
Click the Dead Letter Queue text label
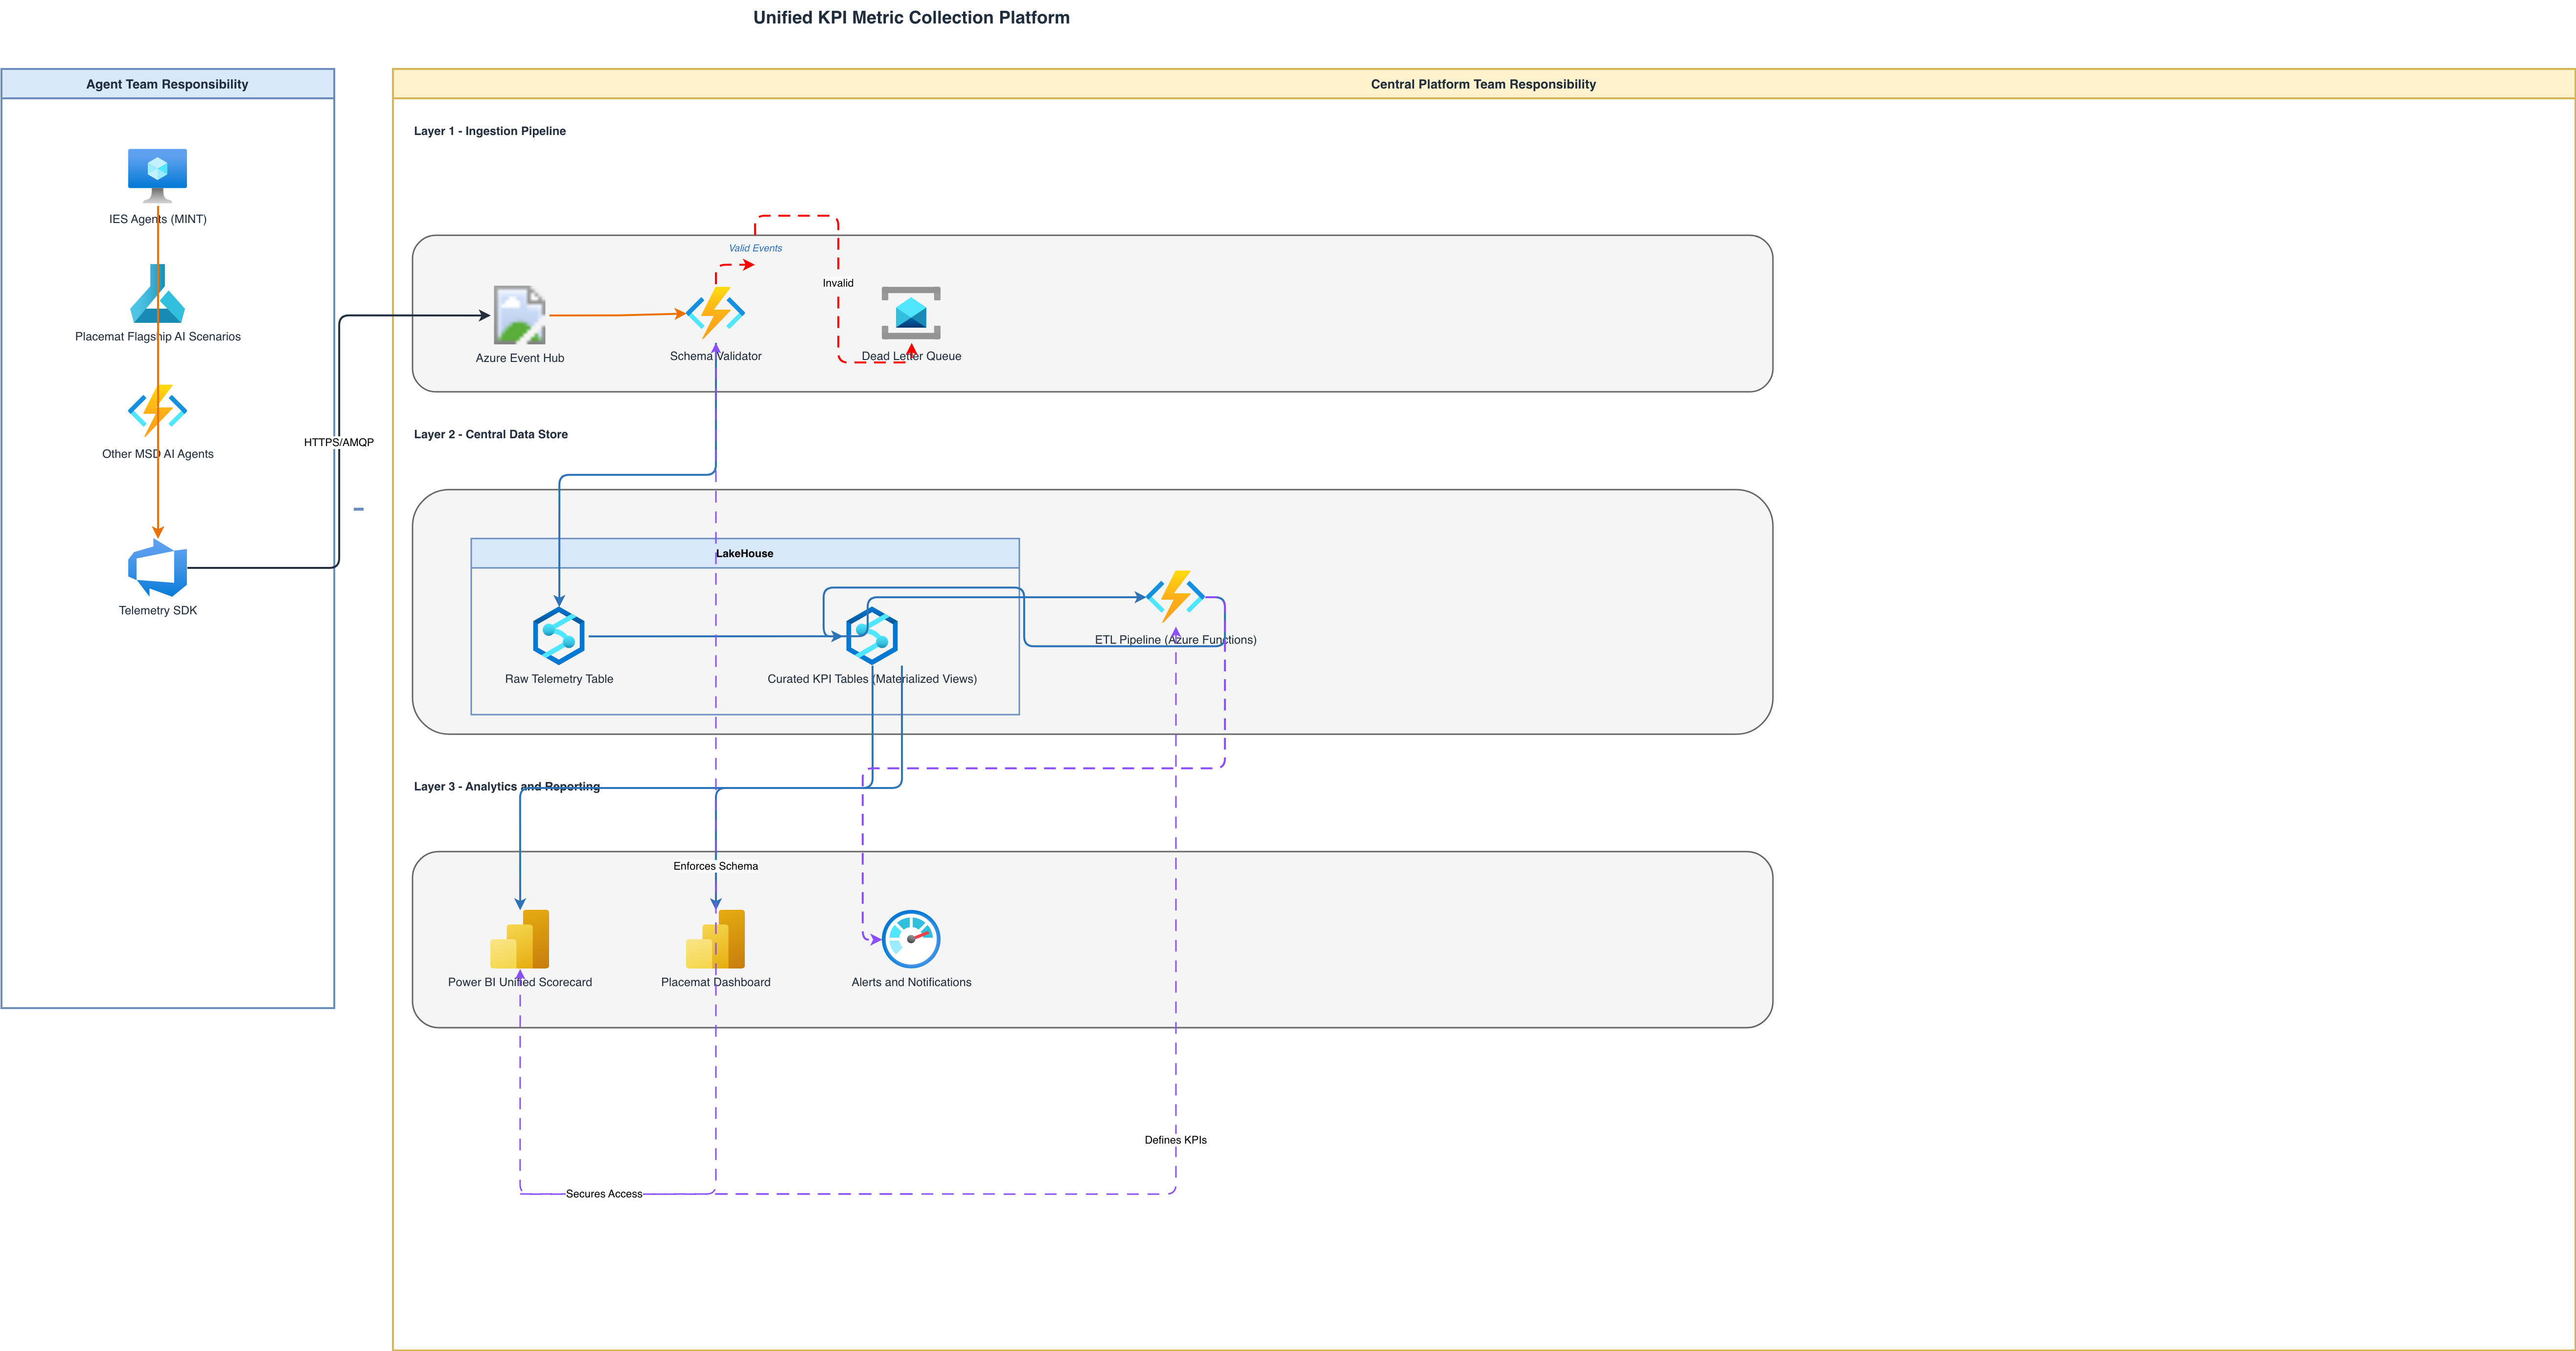coord(911,356)
